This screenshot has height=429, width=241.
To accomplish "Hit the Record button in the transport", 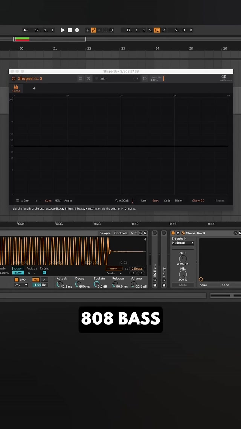I will tap(77, 30).
